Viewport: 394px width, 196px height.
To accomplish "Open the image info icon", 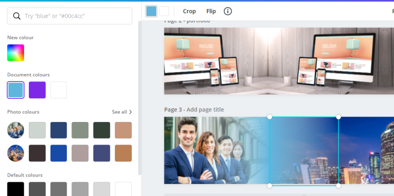I will tap(227, 12).
